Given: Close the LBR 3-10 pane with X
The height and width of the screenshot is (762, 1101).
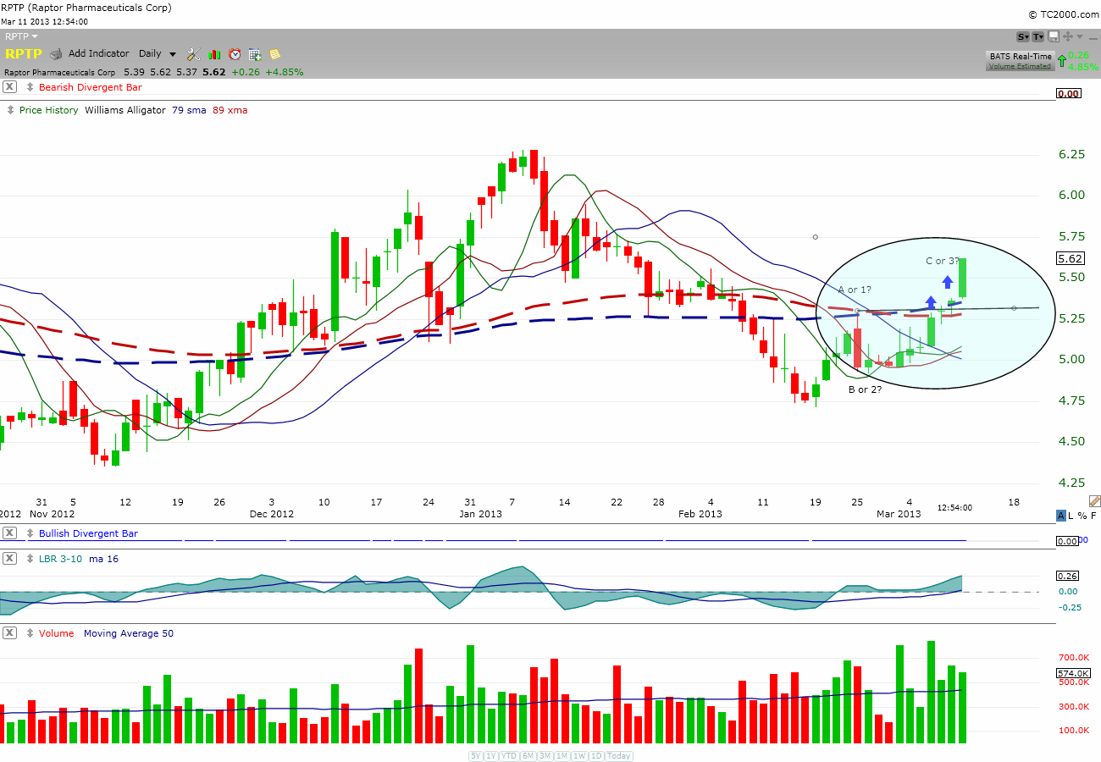Looking at the screenshot, I should click(x=9, y=559).
